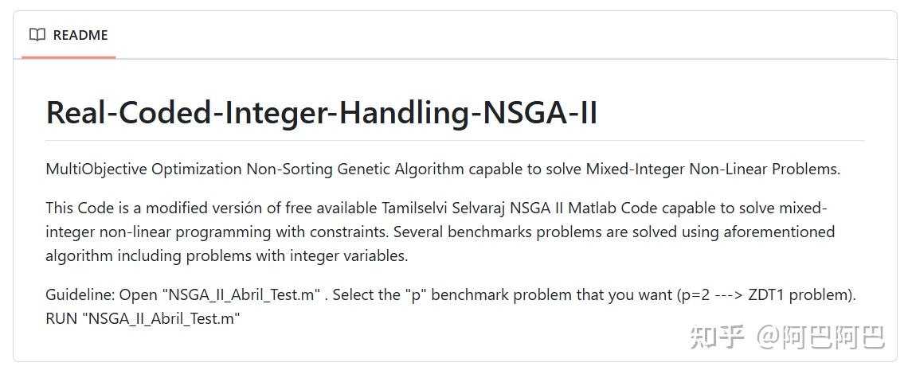The width and height of the screenshot is (908, 374).
Task: Click the word "Guideline:"
Action: pos(80,294)
